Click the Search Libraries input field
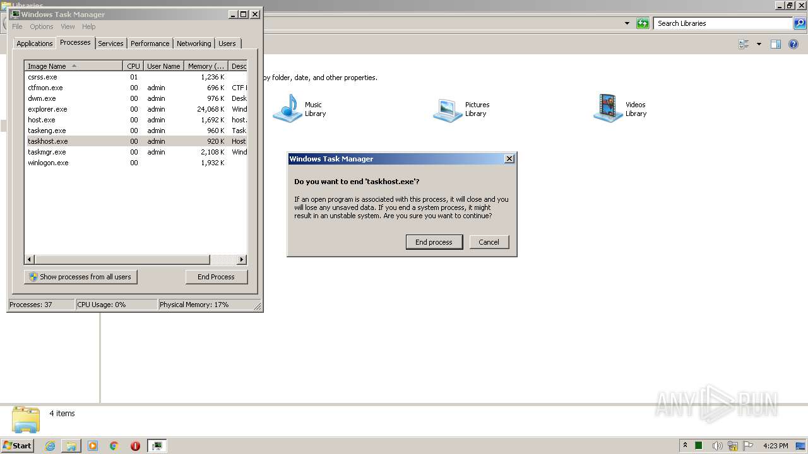 723,23
